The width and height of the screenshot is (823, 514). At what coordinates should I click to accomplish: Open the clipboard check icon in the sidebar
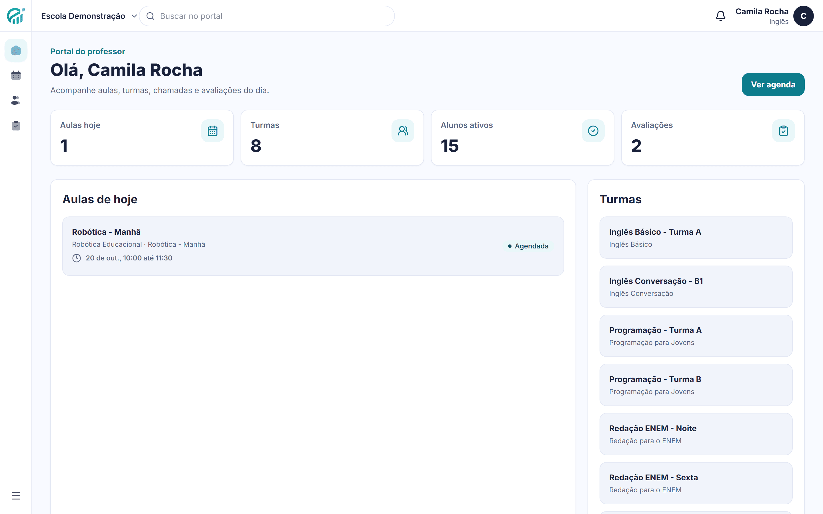coord(16,125)
